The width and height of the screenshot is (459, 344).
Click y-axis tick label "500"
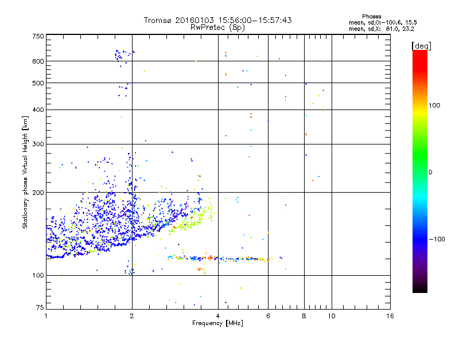coord(38,83)
